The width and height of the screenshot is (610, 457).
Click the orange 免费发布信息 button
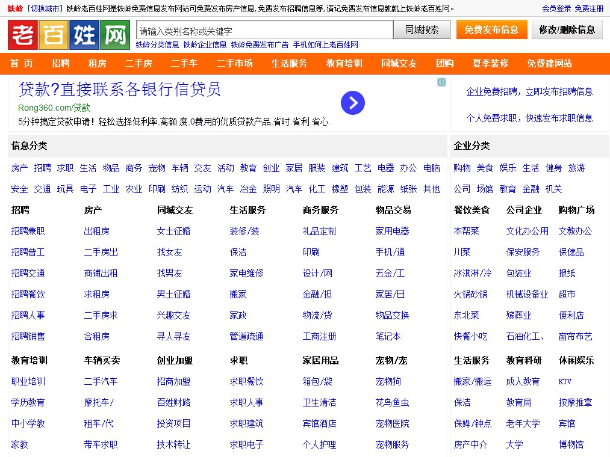(491, 29)
